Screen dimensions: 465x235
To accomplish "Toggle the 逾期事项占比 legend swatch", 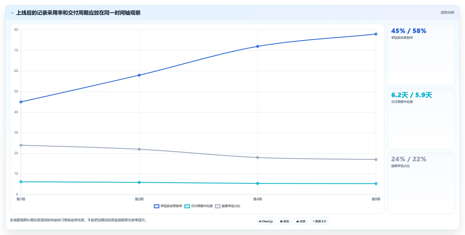I will click(x=218, y=206).
